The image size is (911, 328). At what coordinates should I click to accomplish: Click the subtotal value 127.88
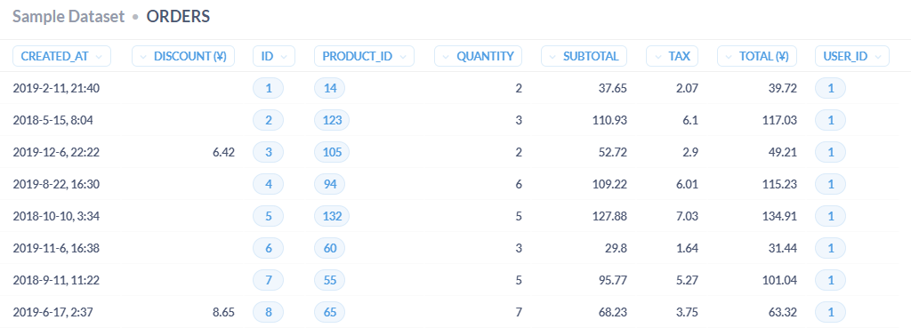pos(610,216)
